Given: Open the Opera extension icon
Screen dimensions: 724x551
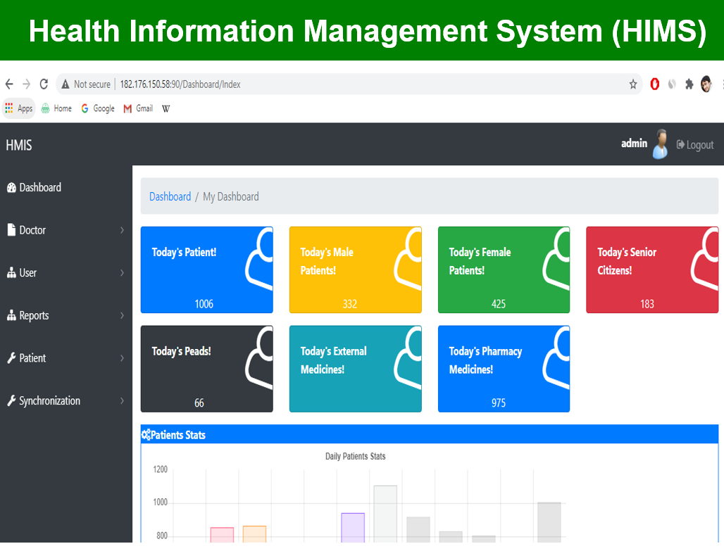Looking at the screenshot, I should pos(654,84).
